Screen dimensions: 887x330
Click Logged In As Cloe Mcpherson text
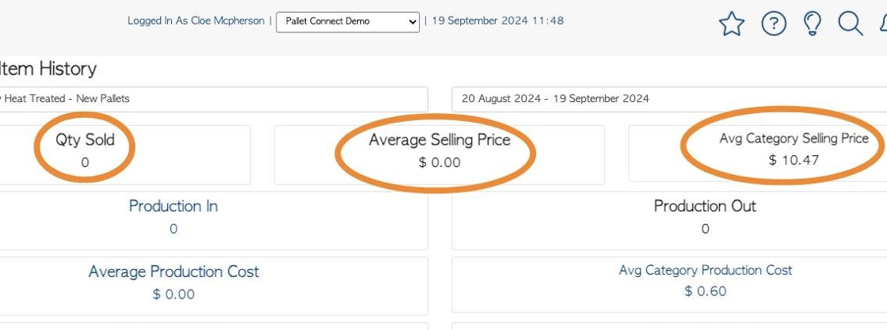click(x=196, y=21)
